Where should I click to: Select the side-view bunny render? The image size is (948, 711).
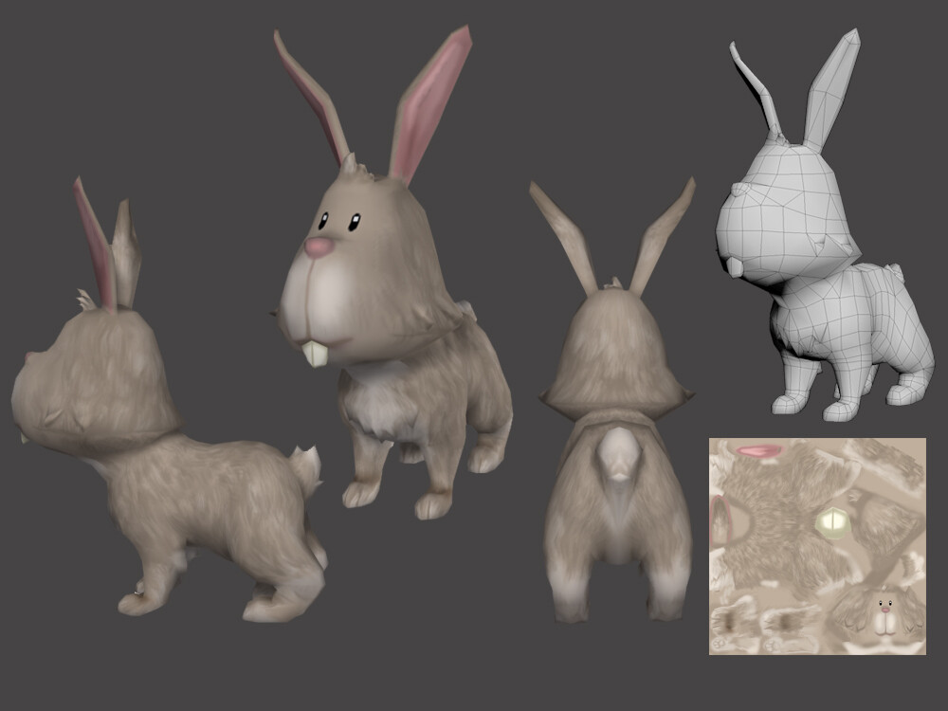pyautogui.click(x=170, y=400)
